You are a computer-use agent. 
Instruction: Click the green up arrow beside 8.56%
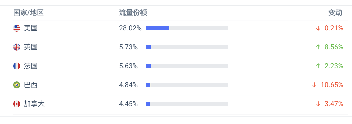[318, 47]
